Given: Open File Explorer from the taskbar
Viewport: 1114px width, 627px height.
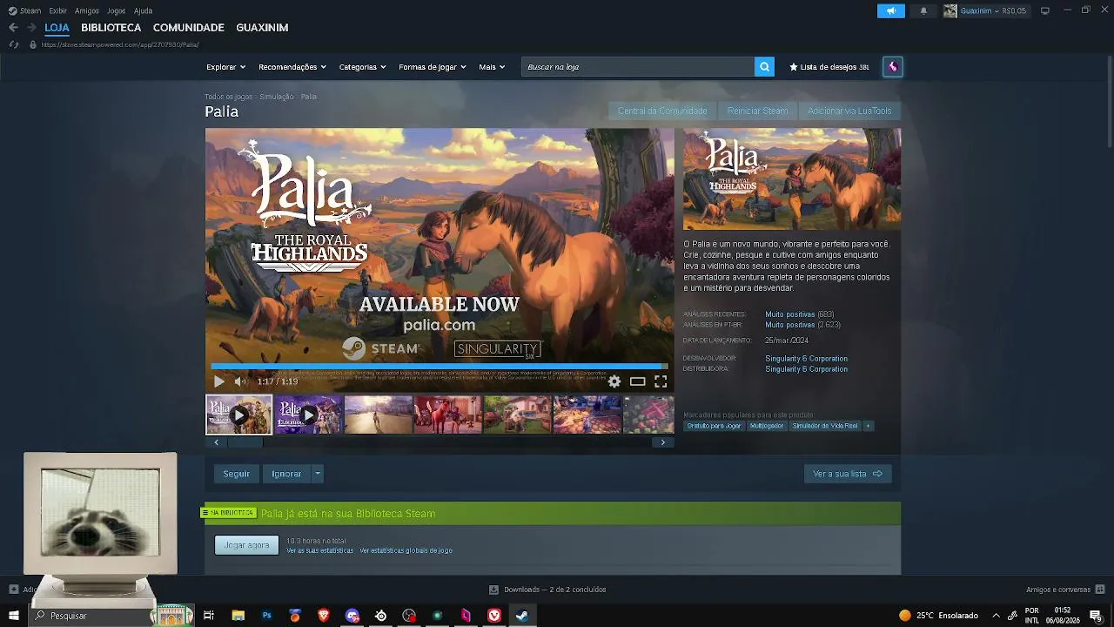Looking at the screenshot, I should pyautogui.click(x=238, y=616).
